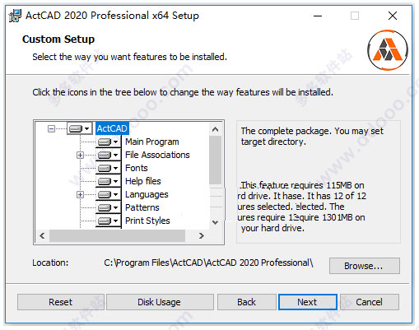This screenshot has height=330, width=419.
Task: Collapse the ActCAD root tree node
Action: 51,128
